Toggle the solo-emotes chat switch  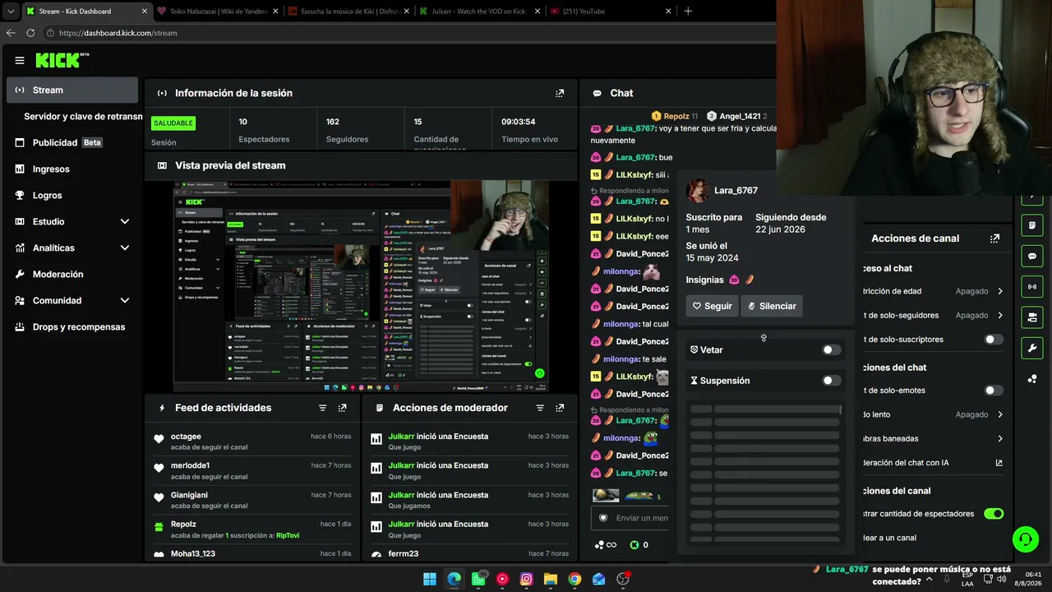(x=994, y=391)
